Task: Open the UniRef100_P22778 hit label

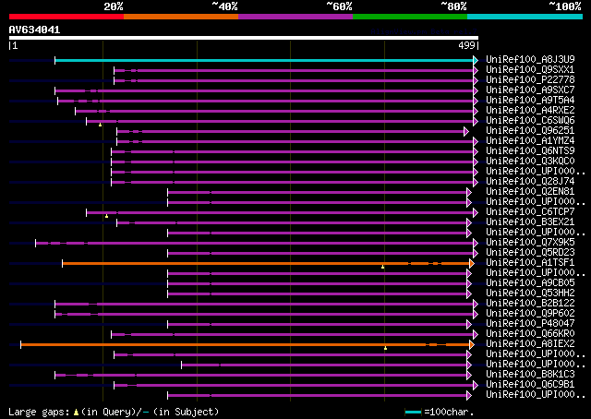Action: click(x=530, y=80)
